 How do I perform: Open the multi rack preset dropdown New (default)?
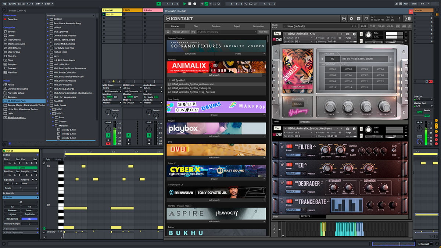point(317,26)
